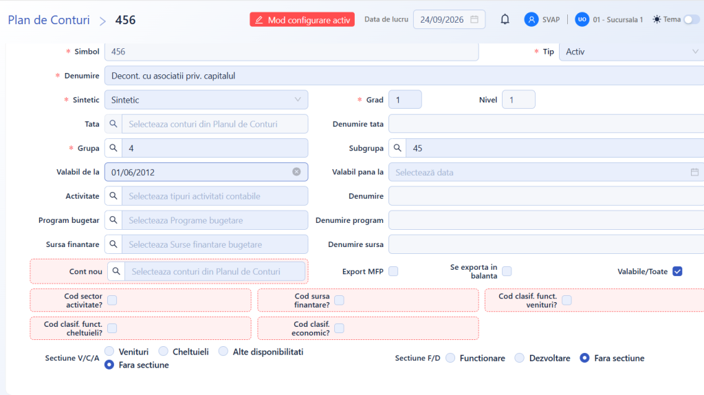The height and width of the screenshot is (395, 704).
Task: Select Cheltuieli radio option
Action: [x=164, y=351]
